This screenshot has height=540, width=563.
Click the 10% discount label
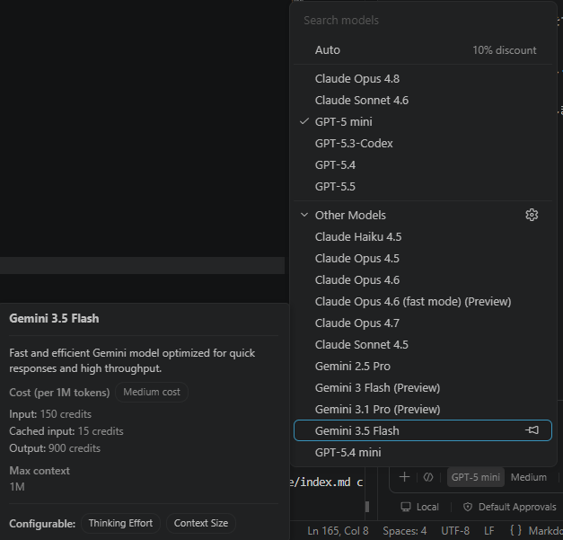click(504, 50)
